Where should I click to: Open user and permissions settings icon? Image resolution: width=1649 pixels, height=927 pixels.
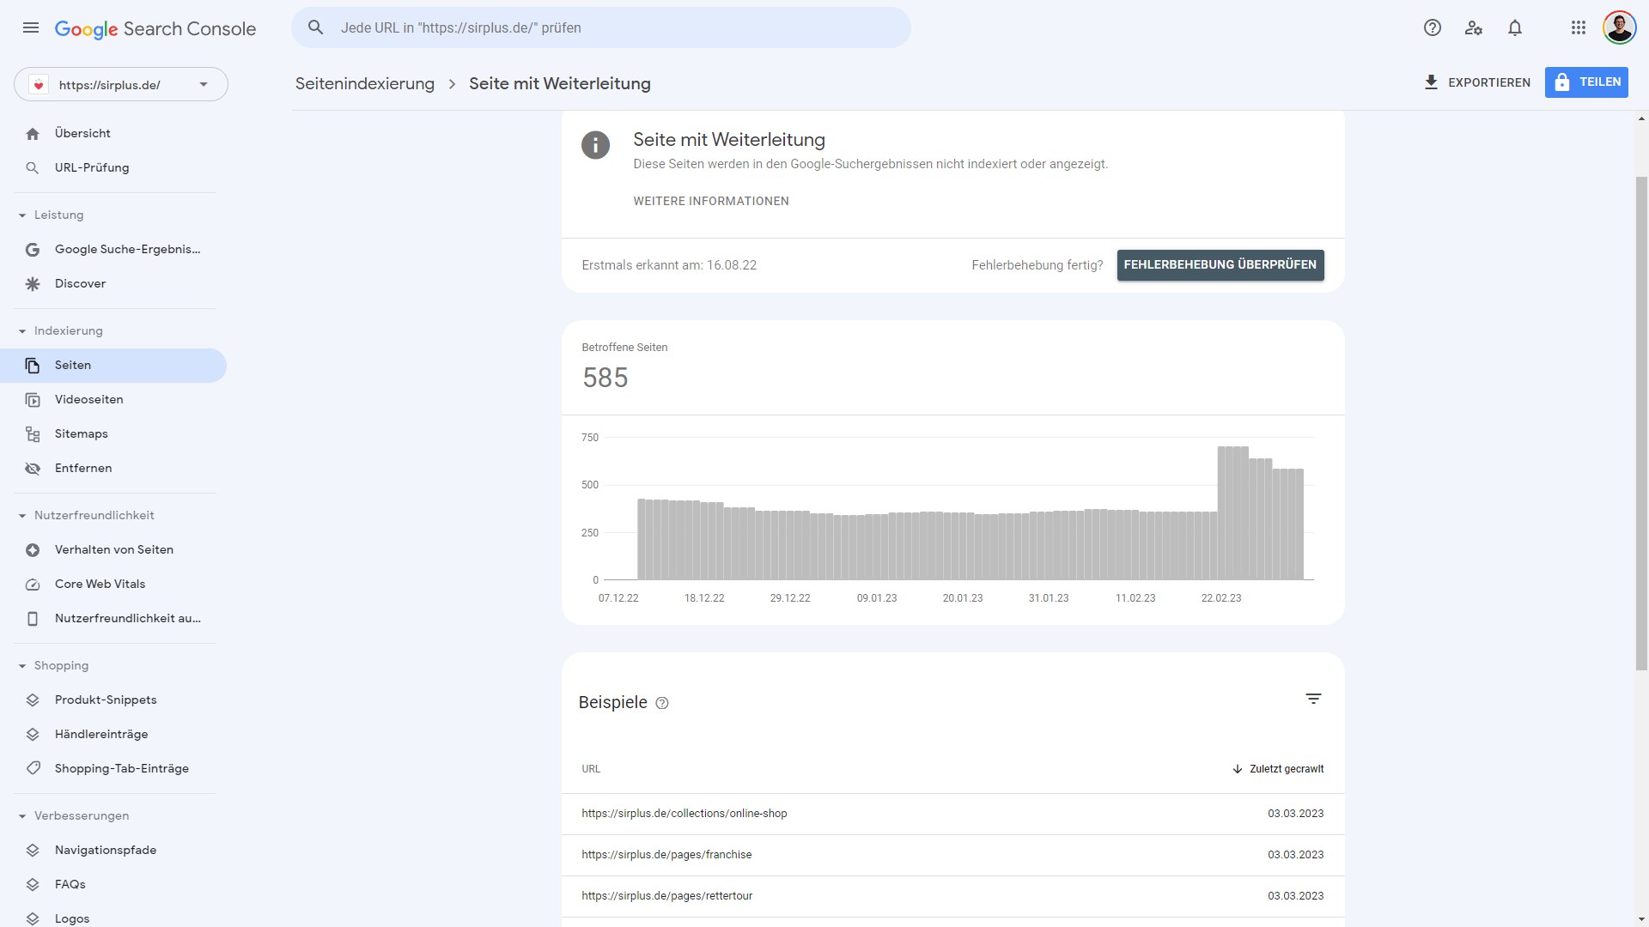click(x=1474, y=27)
